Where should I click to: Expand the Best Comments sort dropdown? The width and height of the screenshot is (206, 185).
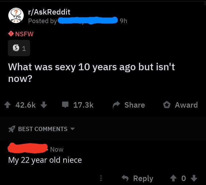coord(72,129)
